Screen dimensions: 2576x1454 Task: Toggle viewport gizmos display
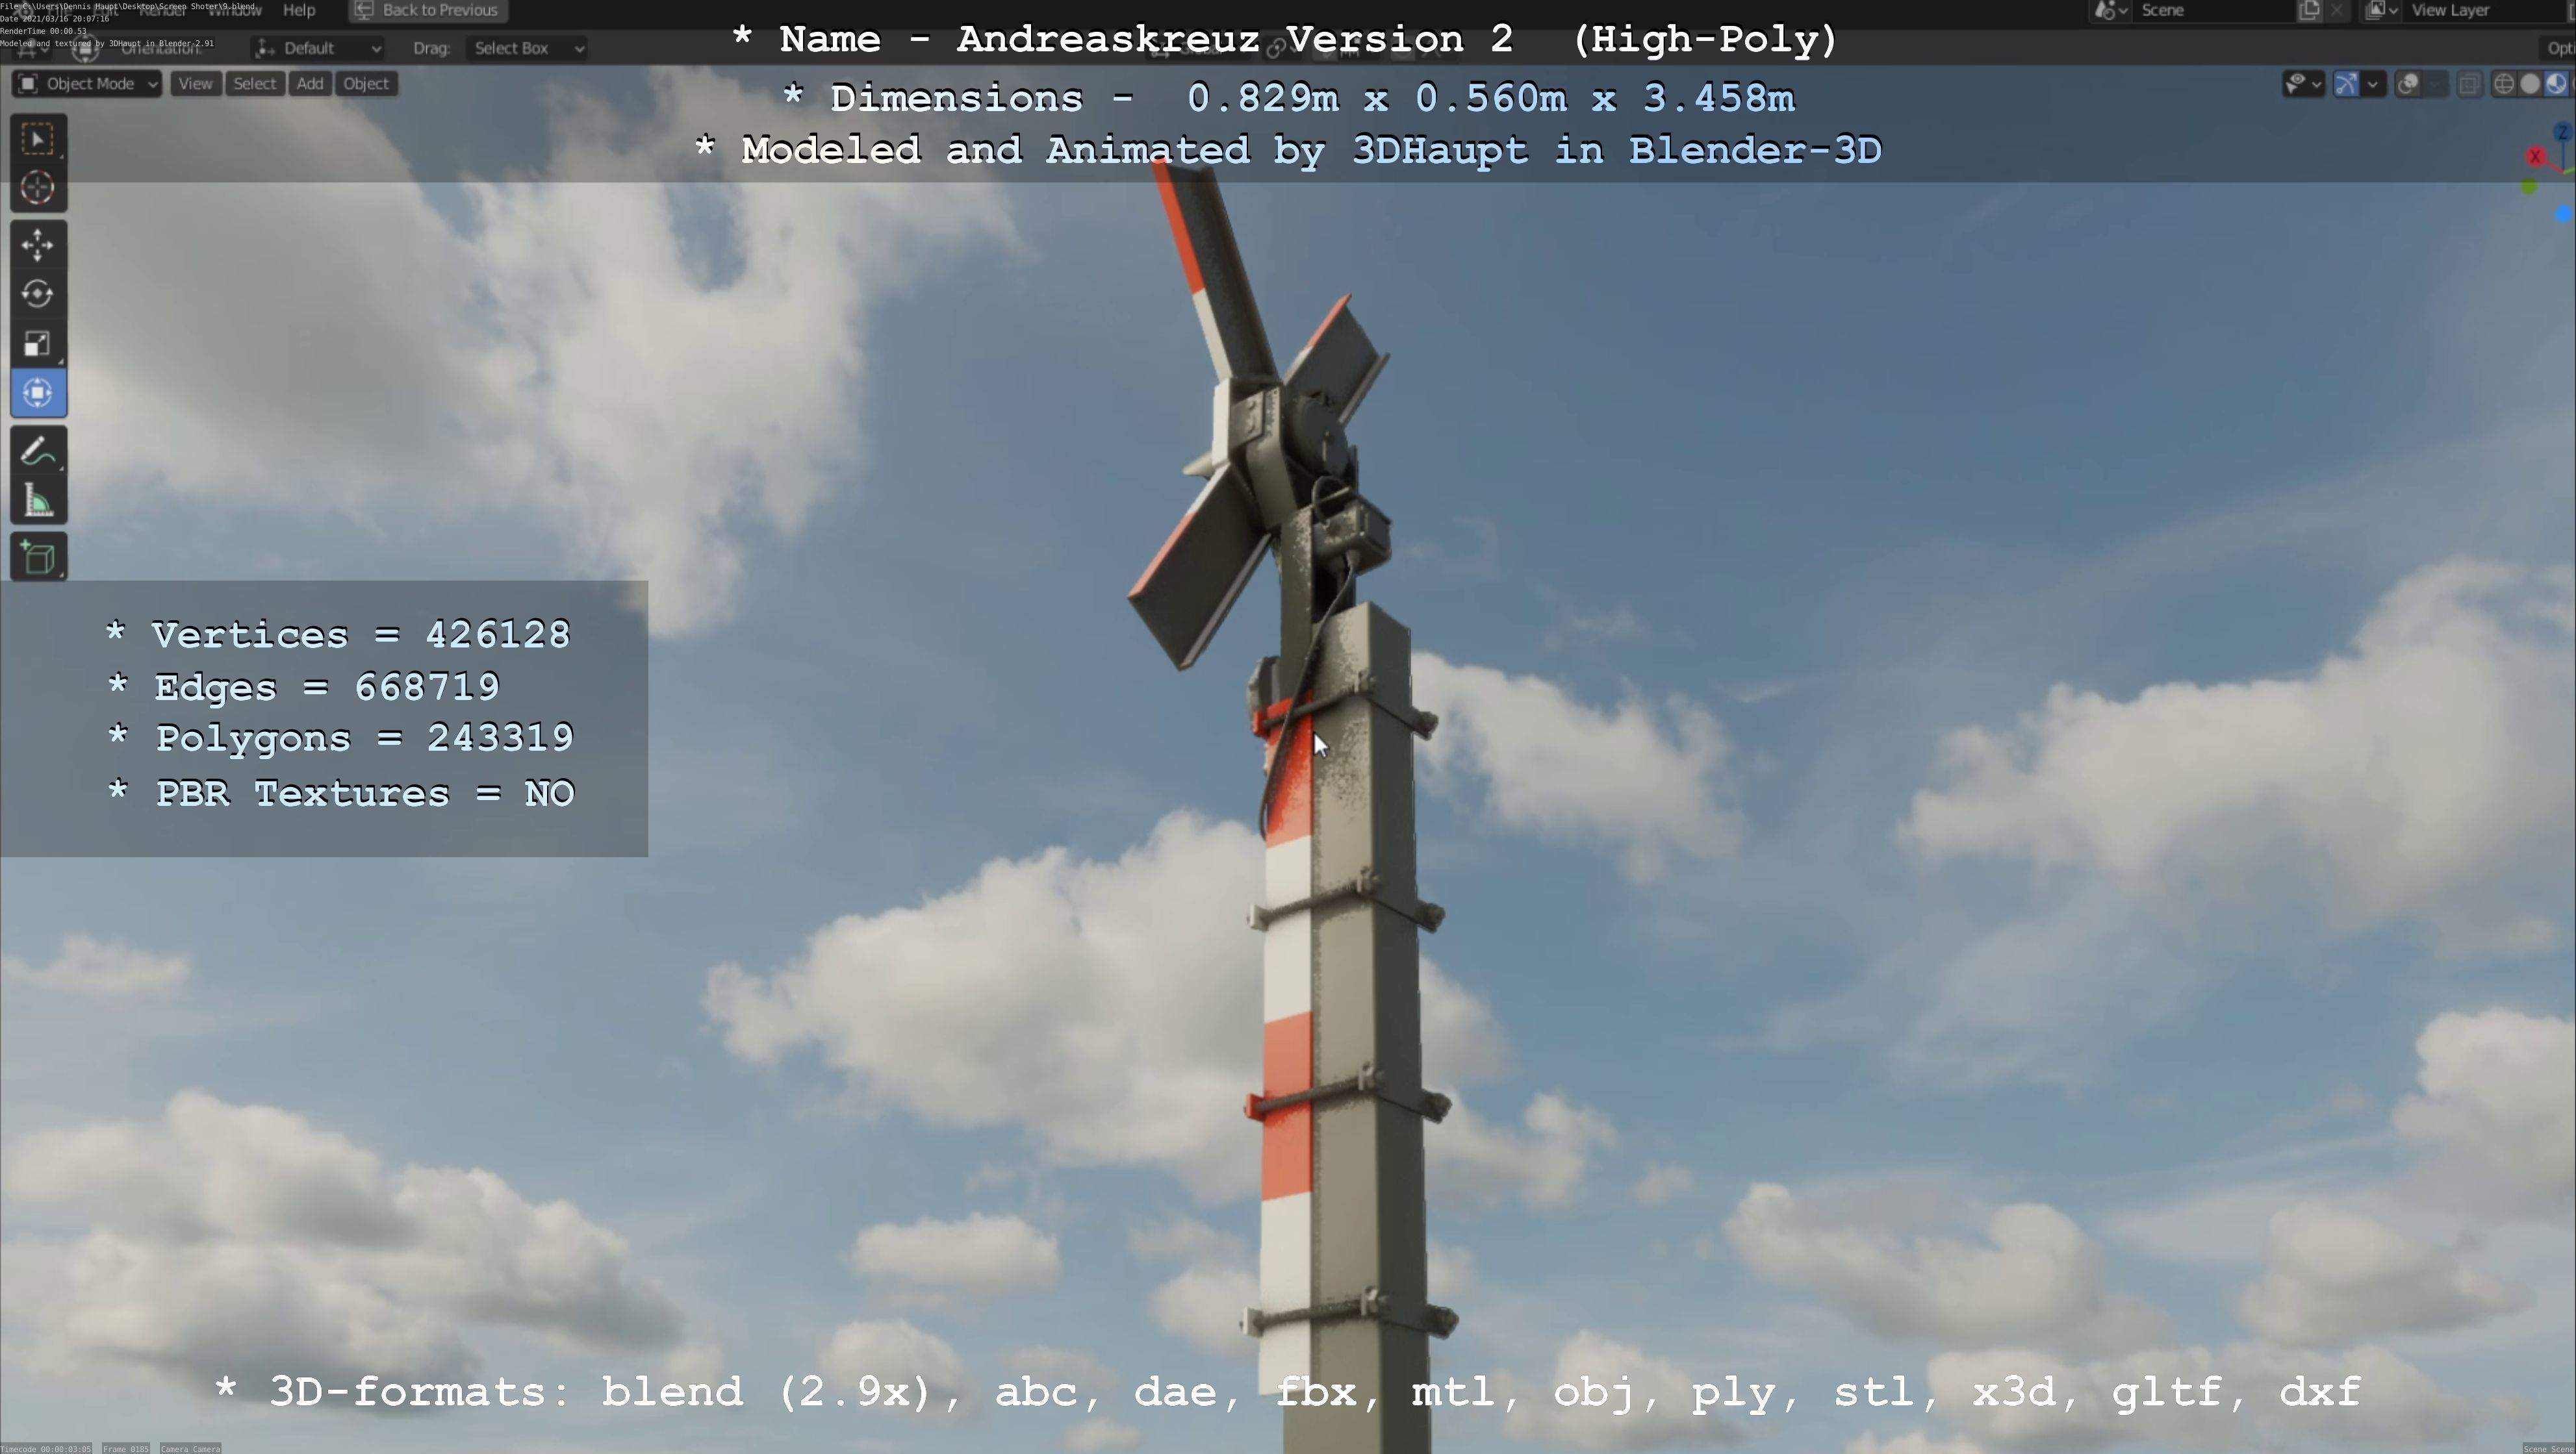point(2346,84)
